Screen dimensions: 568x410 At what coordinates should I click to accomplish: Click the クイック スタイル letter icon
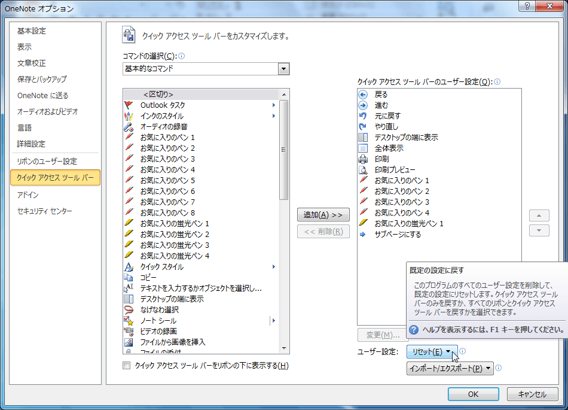(129, 267)
